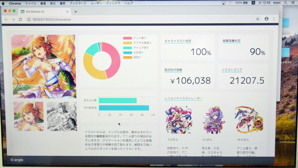Open M.Hさん illustrator artwork
The image size is (298, 168).
(x=249, y=120)
